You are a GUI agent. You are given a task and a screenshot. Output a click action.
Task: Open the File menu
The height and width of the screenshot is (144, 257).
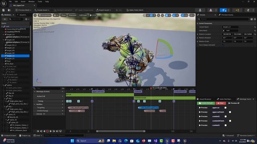[x=10, y=2]
